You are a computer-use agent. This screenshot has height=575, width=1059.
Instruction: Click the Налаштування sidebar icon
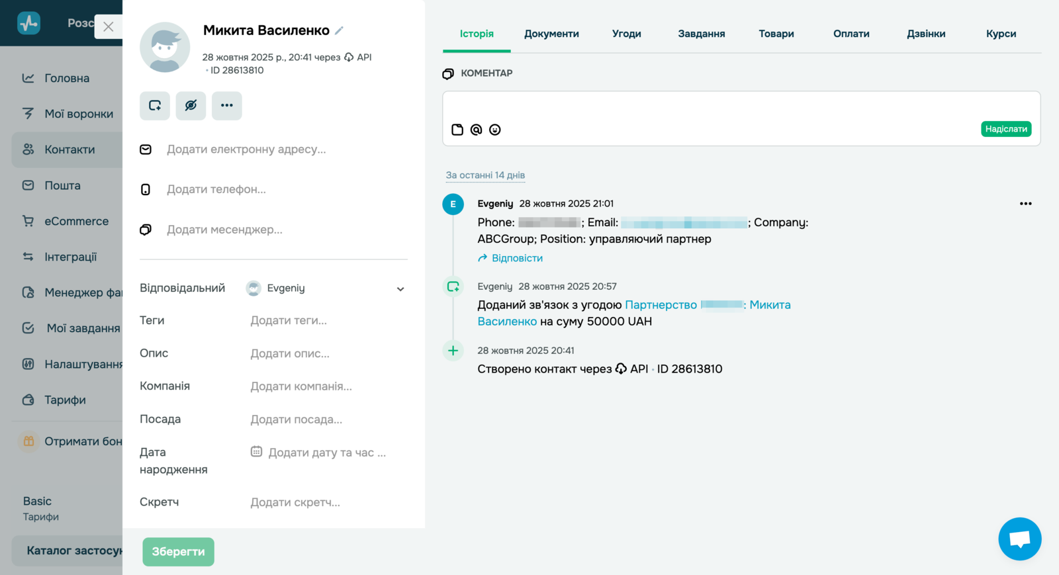click(28, 364)
